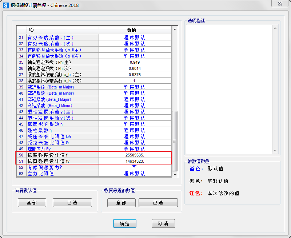Open the 考虑假想剪力 value showing 否
The height and width of the screenshot is (238, 291).
(135, 167)
